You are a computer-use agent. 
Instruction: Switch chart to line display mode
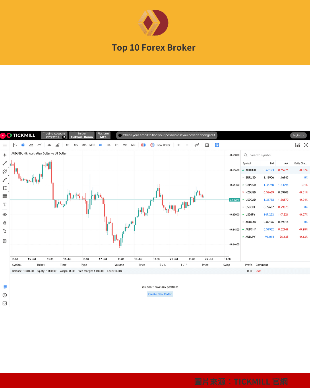click(x=39, y=145)
